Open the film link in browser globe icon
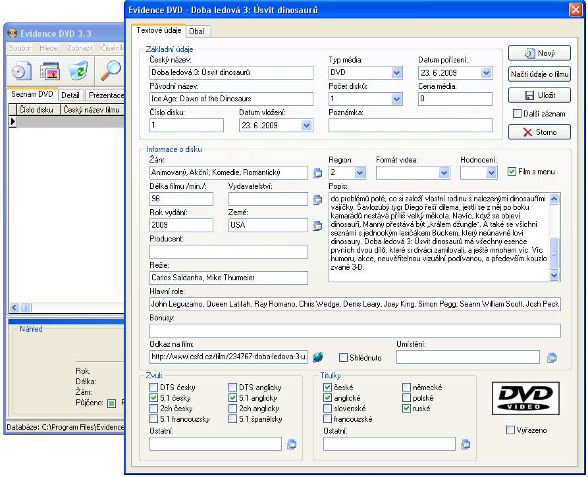588x477 pixels. click(x=317, y=357)
